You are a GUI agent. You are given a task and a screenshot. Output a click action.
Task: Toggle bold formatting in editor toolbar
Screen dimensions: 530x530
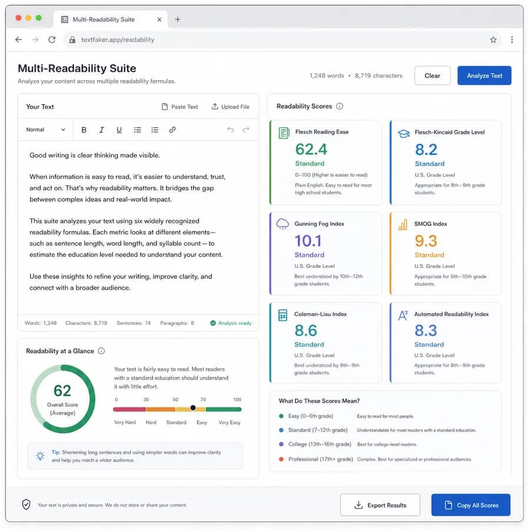coord(84,130)
